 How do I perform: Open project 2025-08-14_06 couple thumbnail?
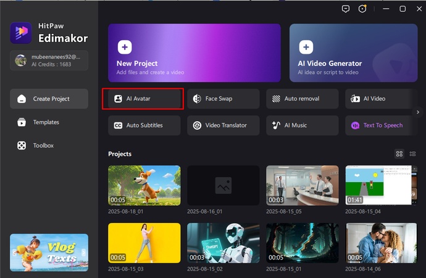coord(381,243)
